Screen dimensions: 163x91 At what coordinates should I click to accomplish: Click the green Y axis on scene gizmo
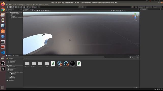tap(135, 14)
